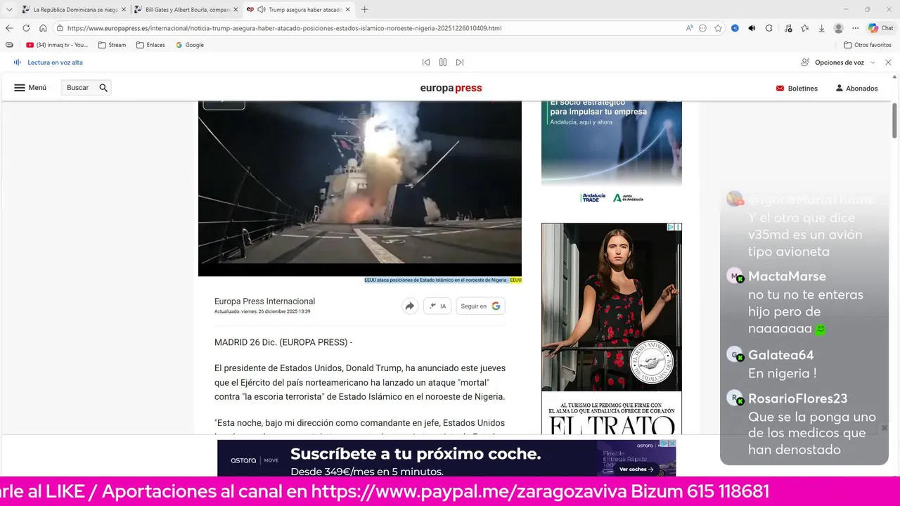Open the tab search dropdown arrow
The image size is (900, 506).
pos(9,10)
